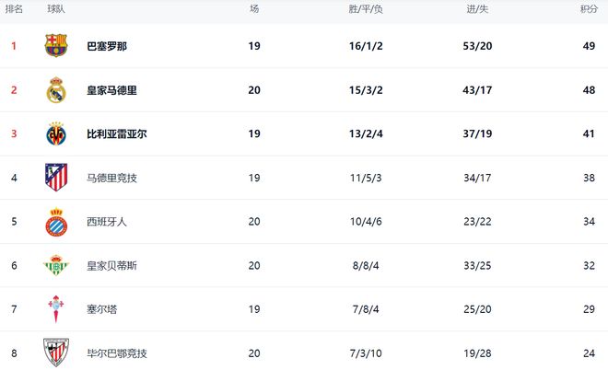Open the 皇家贝蒂斯 team page
This screenshot has height=370, width=608.
[111, 266]
